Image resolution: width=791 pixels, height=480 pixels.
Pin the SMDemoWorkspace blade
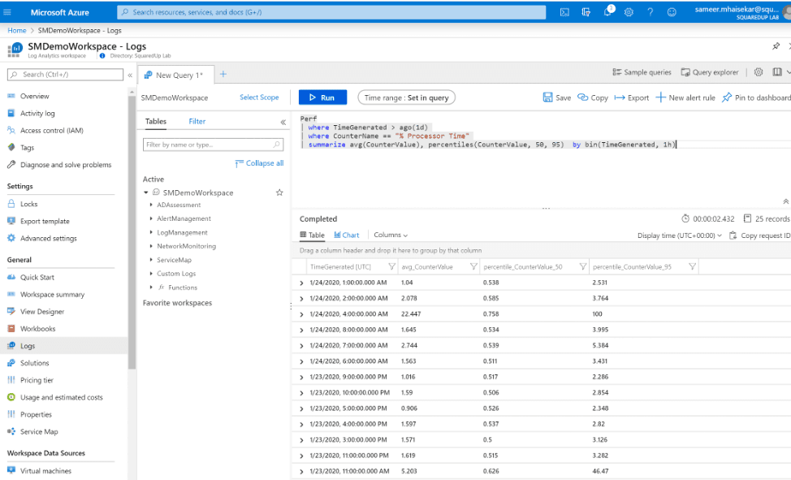(x=776, y=46)
